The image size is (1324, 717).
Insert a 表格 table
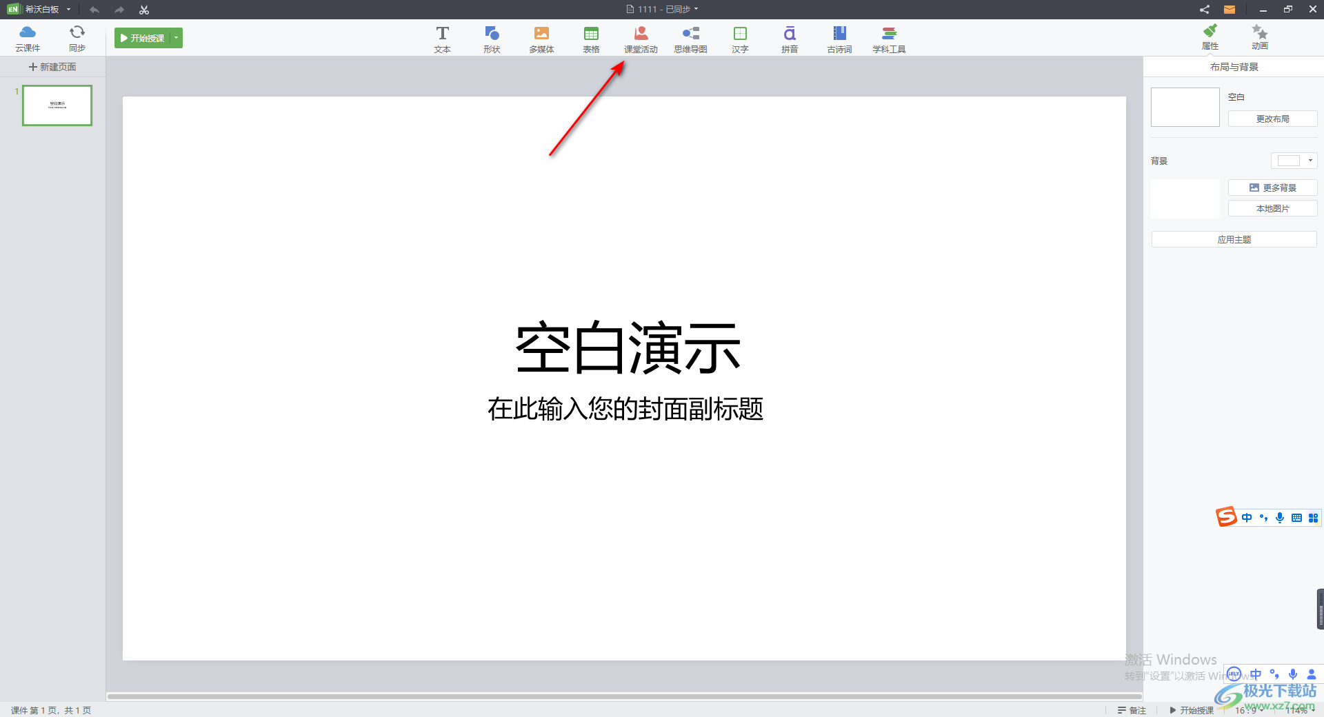pos(591,39)
